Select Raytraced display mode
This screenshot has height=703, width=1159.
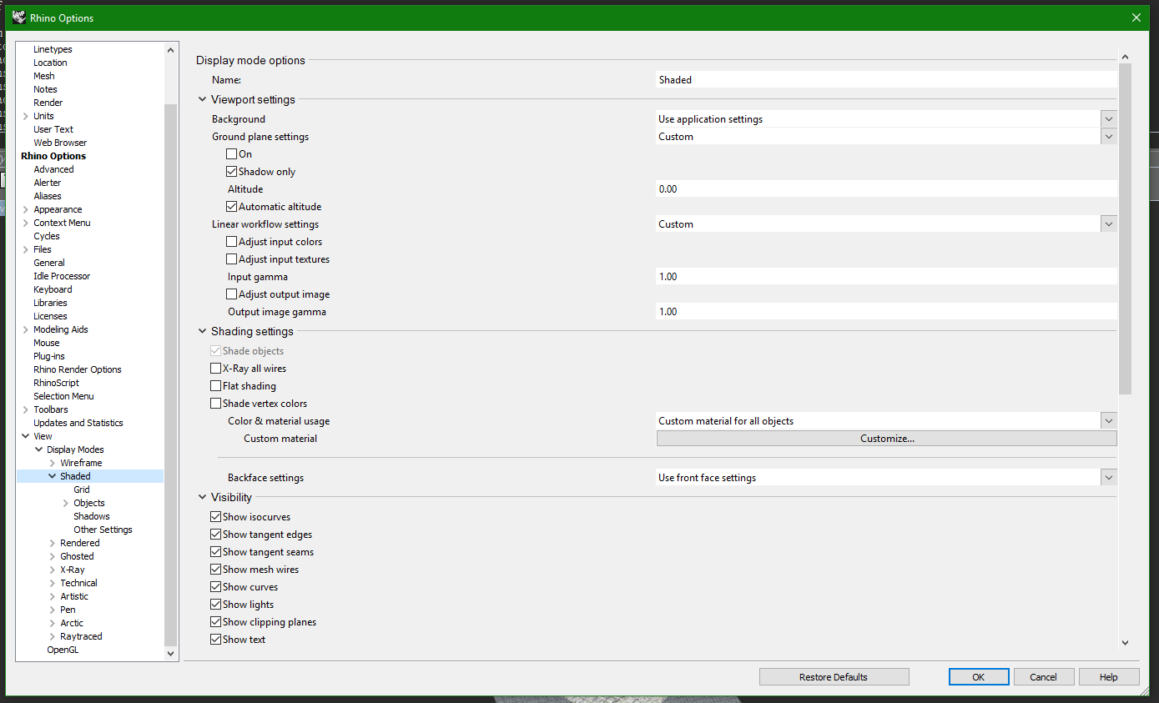(81, 636)
